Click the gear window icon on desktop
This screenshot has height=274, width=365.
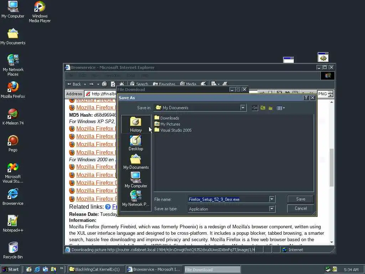tap(323, 57)
